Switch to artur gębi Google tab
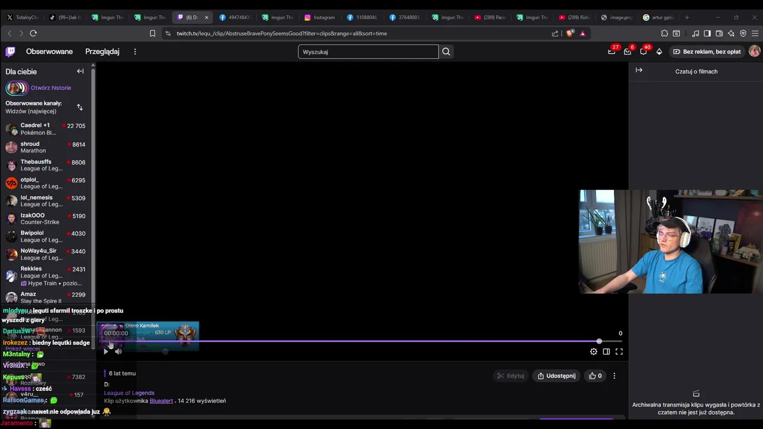Image resolution: width=763 pixels, height=429 pixels. [x=659, y=17]
